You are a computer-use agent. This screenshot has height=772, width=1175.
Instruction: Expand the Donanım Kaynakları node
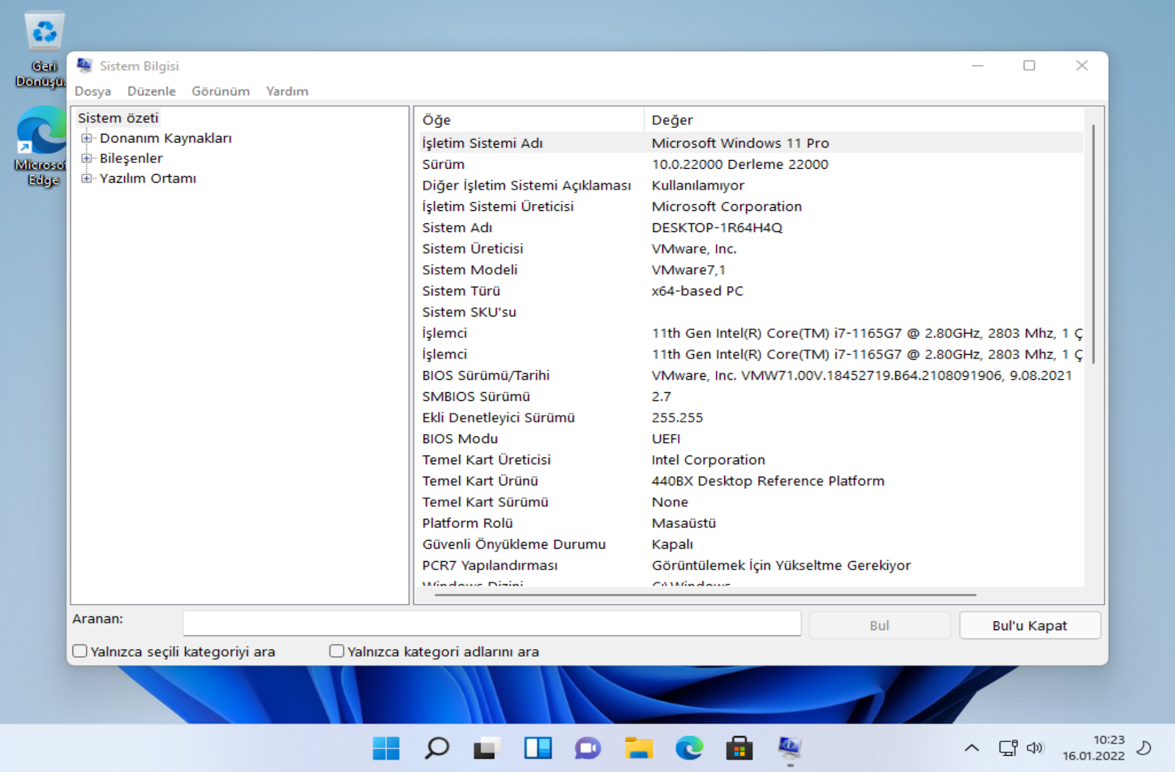[x=87, y=138]
